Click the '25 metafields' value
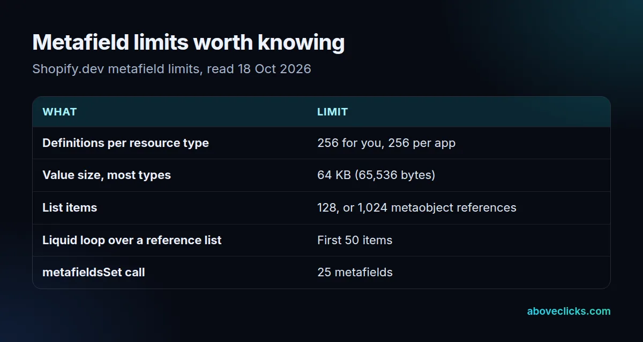The height and width of the screenshot is (342, 643). pos(355,273)
